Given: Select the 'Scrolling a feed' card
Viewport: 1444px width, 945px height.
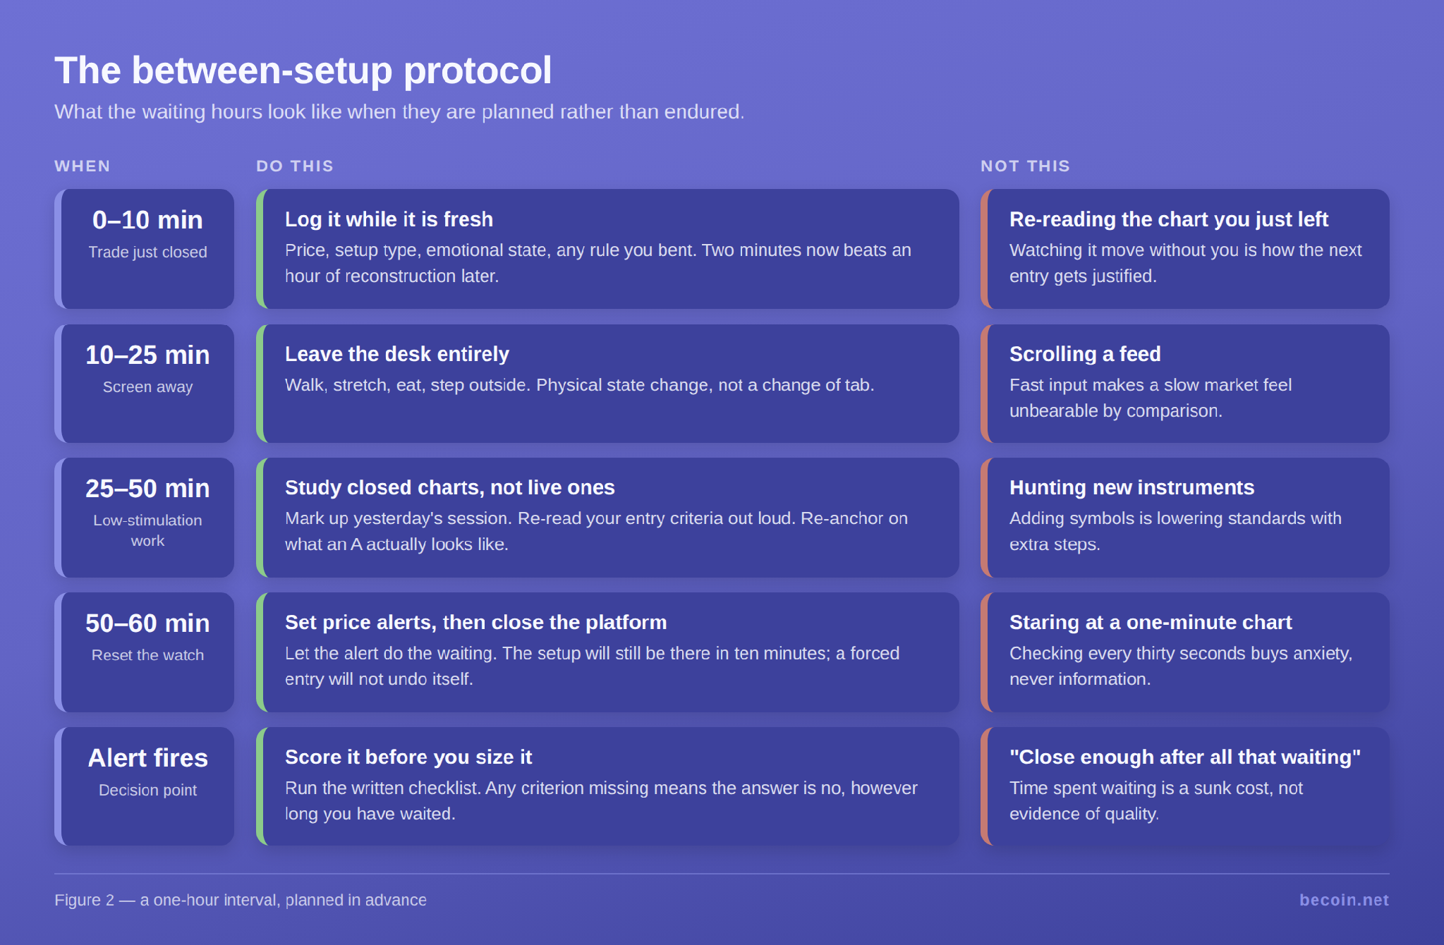Looking at the screenshot, I should 1185,384.
